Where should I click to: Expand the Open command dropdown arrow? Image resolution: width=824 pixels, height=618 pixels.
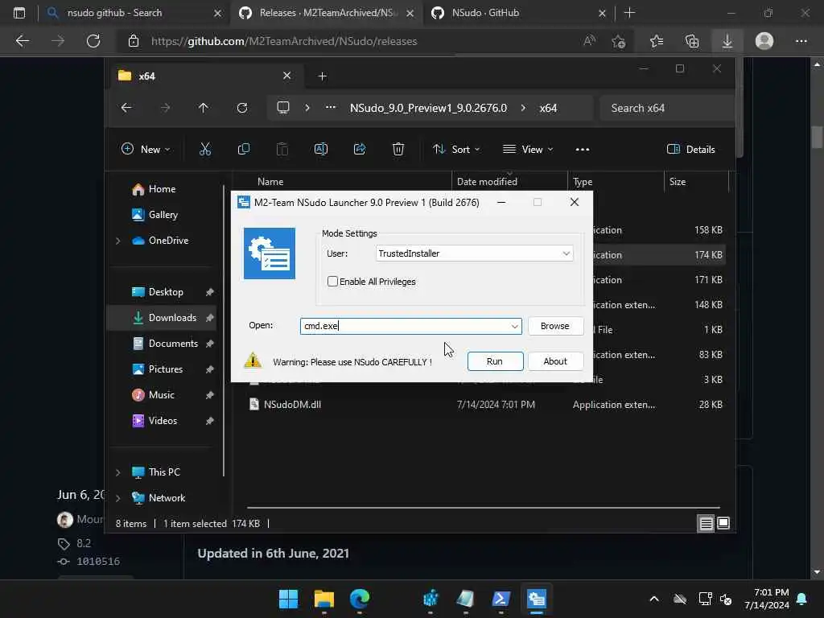pos(514,326)
